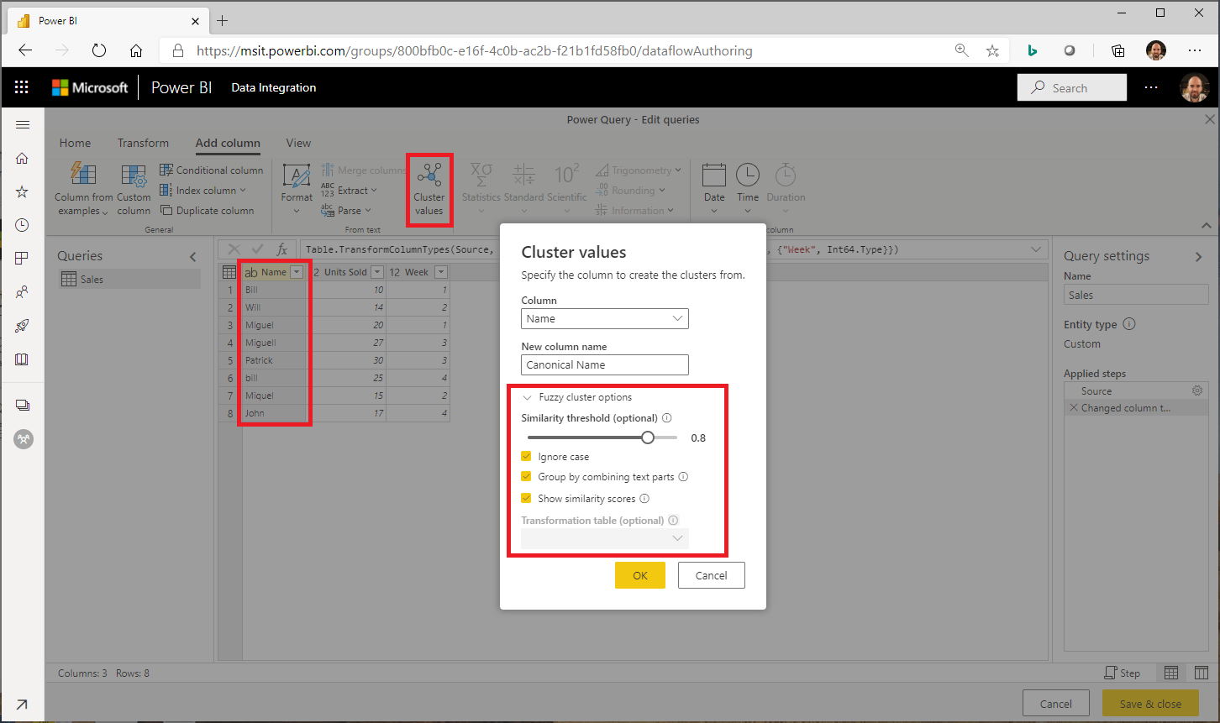Image resolution: width=1220 pixels, height=723 pixels.
Task: Select the Sales query in Queries list
Action: (129, 280)
